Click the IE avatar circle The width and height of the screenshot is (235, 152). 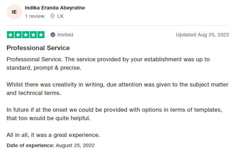(x=14, y=12)
